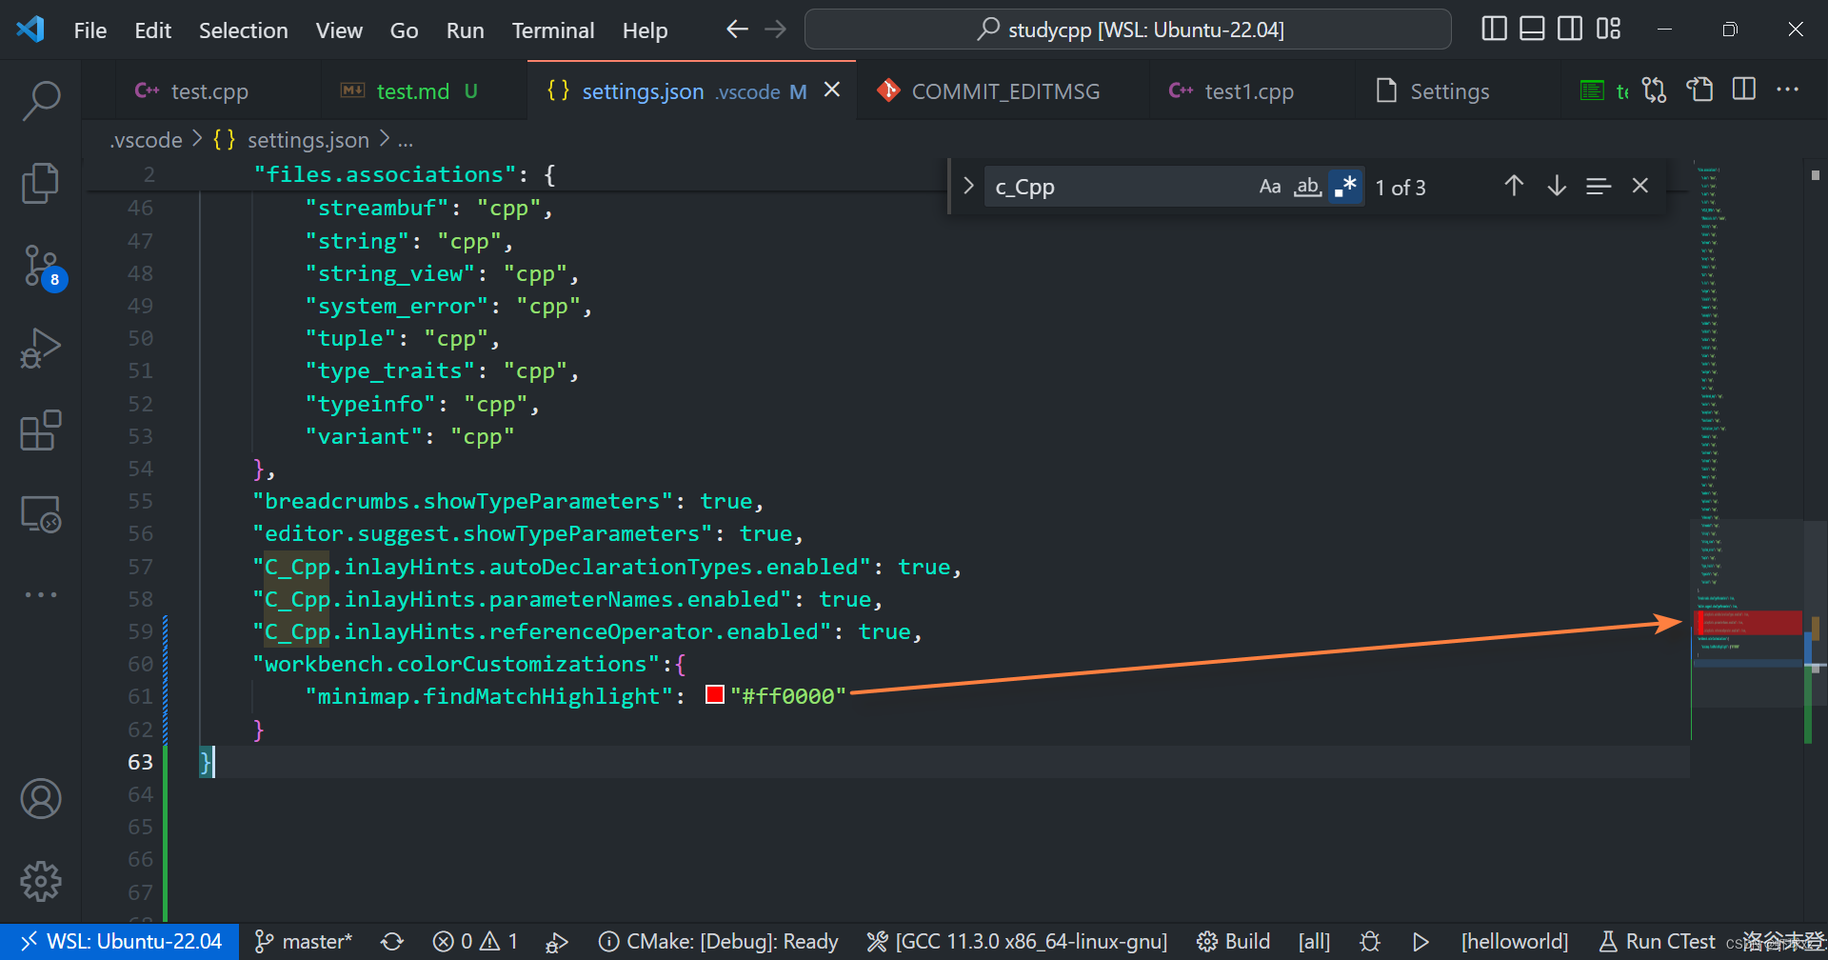Expand the replace field toggle chevron
Image resolution: width=1828 pixels, height=960 pixels.
pyautogui.click(x=968, y=186)
